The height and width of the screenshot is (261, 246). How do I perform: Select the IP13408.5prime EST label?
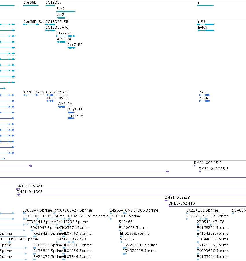click(50, 216)
